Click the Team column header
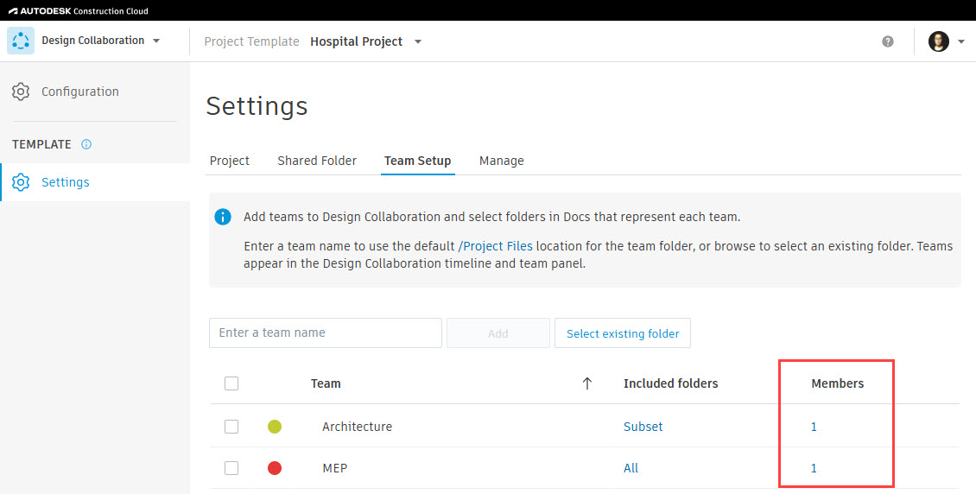The height and width of the screenshot is (494, 976). [x=326, y=383]
